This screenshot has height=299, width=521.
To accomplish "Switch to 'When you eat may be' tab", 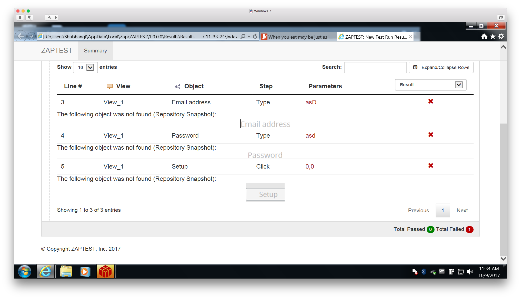I will pos(298,37).
